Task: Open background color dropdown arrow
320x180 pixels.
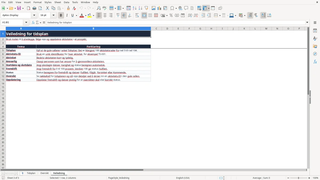Action: 94,15
